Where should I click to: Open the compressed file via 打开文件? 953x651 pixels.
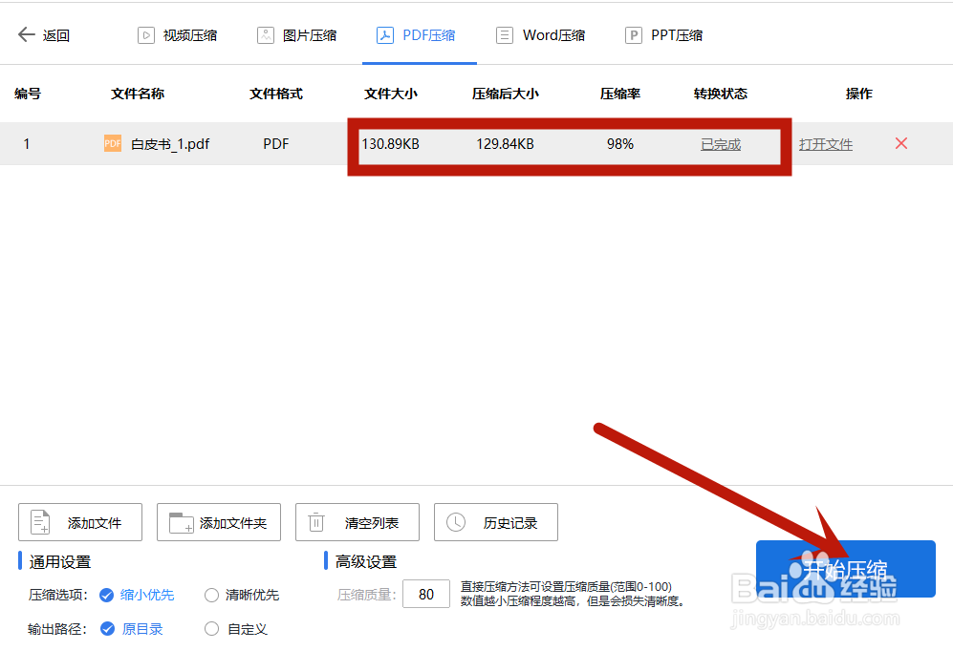(x=826, y=143)
